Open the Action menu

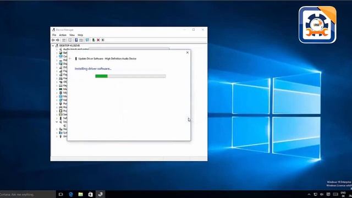pos(63,35)
